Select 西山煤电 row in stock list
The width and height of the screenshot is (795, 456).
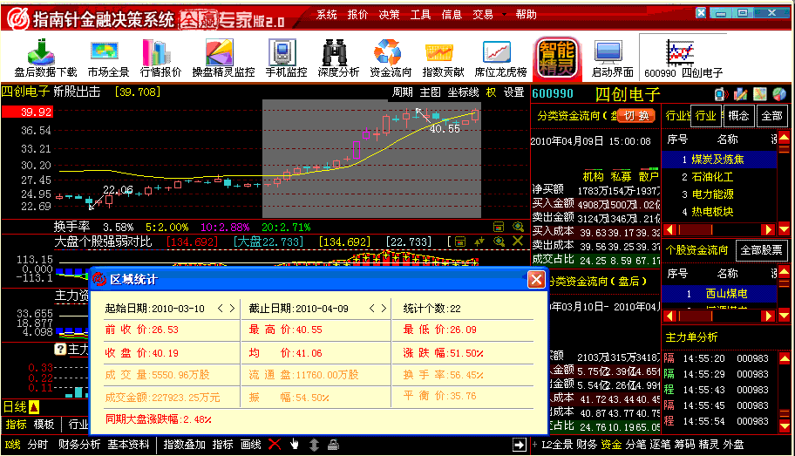point(719,294)
